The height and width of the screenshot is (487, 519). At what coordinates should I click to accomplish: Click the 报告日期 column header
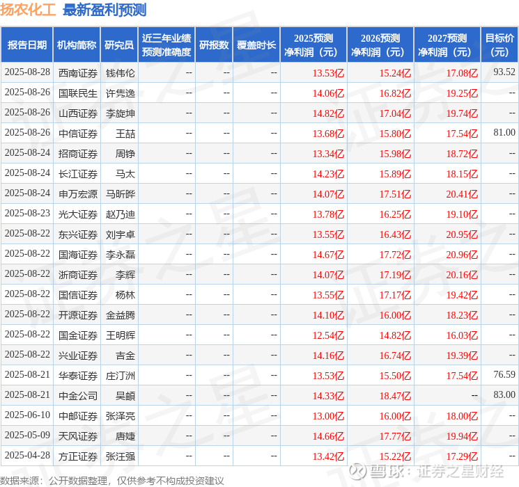tap(26, 45)
